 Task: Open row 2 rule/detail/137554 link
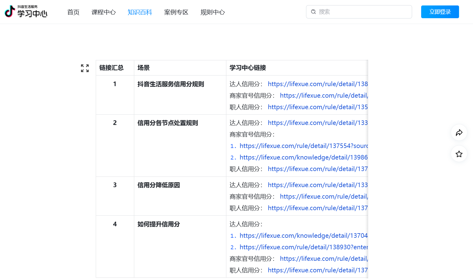pyautogui.click(x=304, y=146)
